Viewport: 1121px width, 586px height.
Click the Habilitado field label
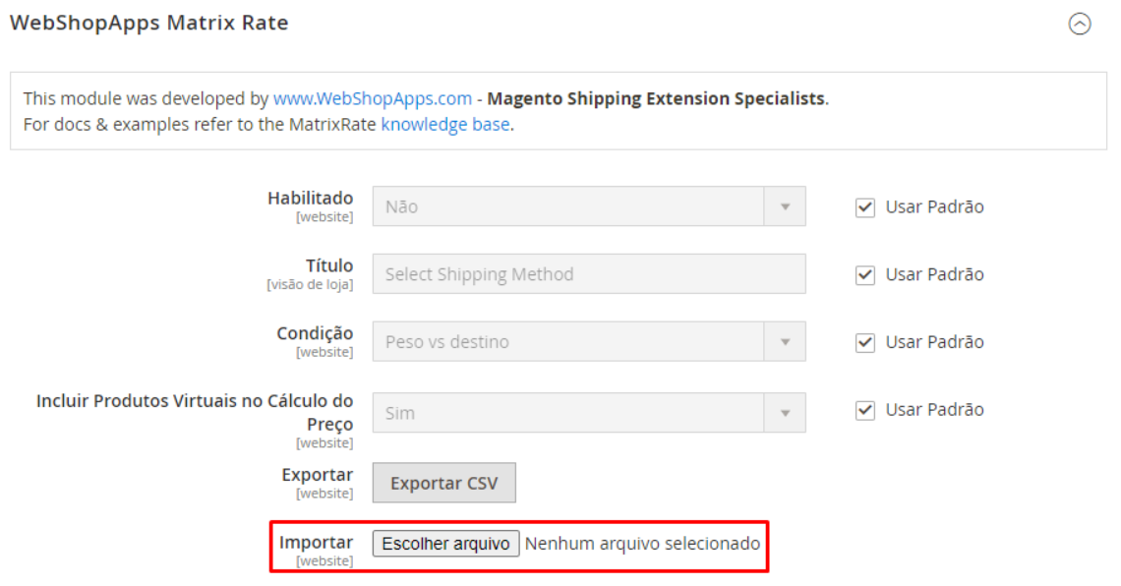[x=310, y=199]
